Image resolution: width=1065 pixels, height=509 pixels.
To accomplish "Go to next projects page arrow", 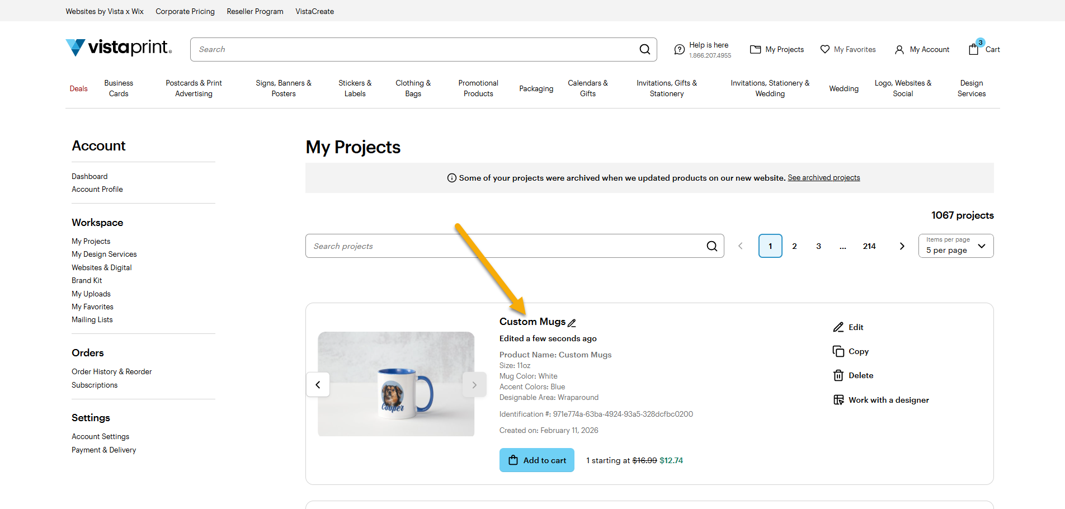I will point(902,246).
